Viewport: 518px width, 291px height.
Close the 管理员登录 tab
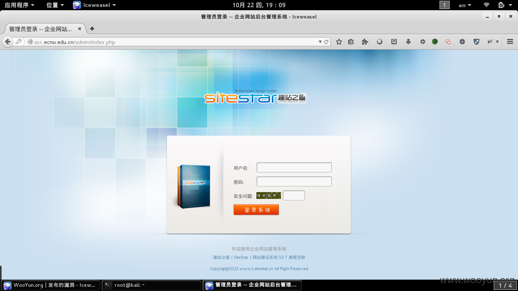pyautogui.click(x=80, y=29)
